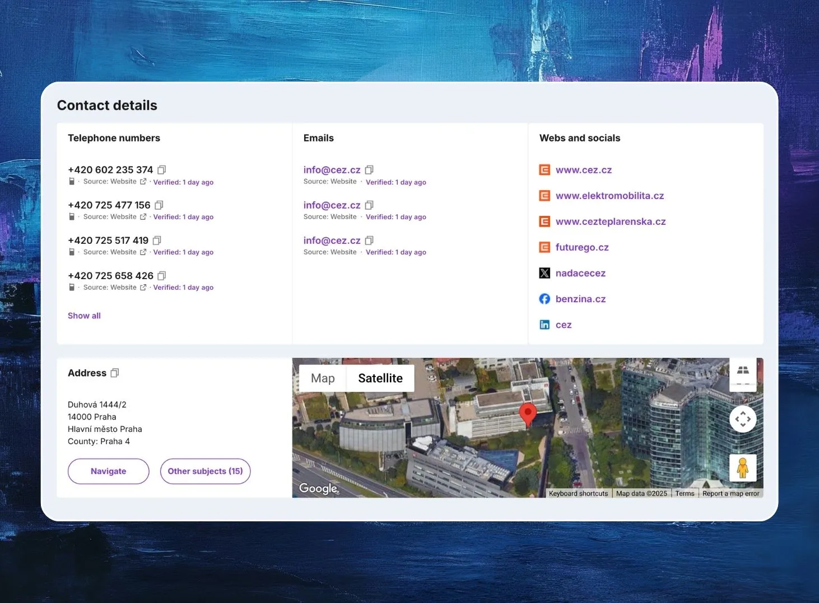819x603 pixels.
Task: Open map camera pan controls
Action: [743, 419]
